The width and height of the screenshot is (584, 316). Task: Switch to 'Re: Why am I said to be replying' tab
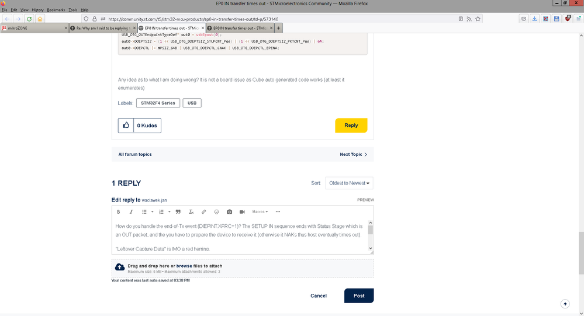[102, 28]
